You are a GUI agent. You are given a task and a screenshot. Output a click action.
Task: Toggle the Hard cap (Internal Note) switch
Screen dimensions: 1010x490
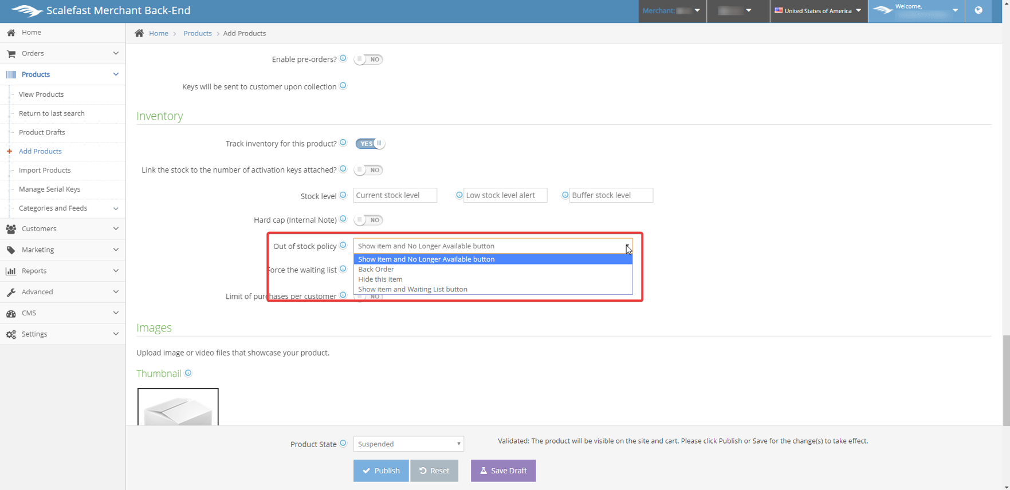coord(368,220)
